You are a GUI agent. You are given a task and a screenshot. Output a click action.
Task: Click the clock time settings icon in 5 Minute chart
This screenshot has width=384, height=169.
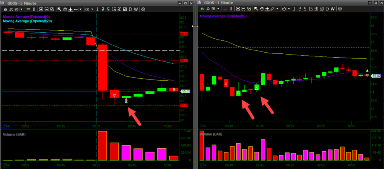[87, 8]
